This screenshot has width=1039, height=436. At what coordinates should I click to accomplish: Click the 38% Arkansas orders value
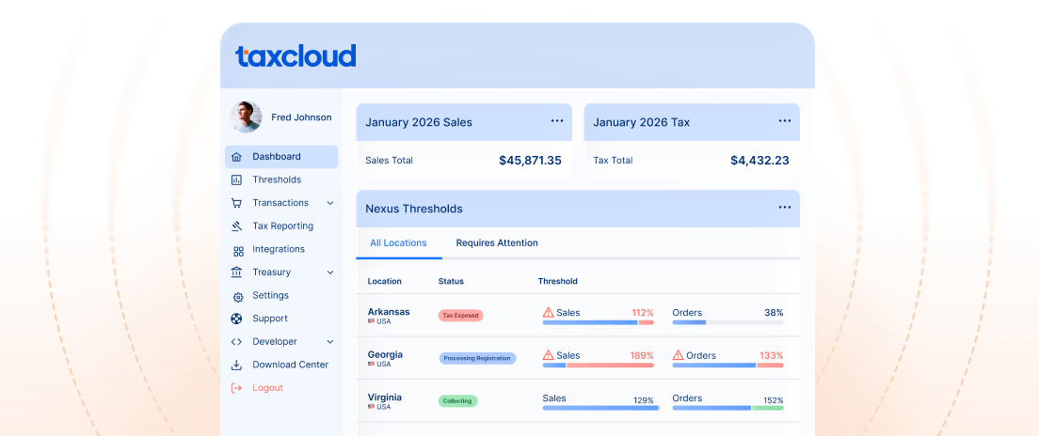(x=774, y=313)
